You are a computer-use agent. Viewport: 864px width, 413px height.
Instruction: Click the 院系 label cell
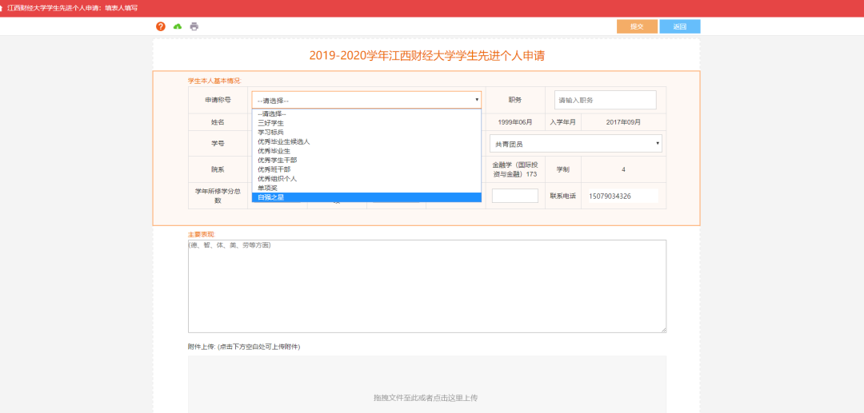coord(218,169)
